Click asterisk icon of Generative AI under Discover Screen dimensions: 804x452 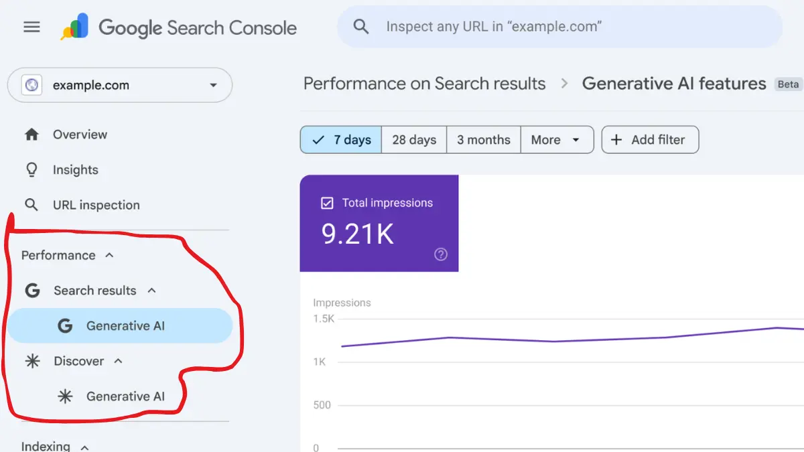pos(65,396)
